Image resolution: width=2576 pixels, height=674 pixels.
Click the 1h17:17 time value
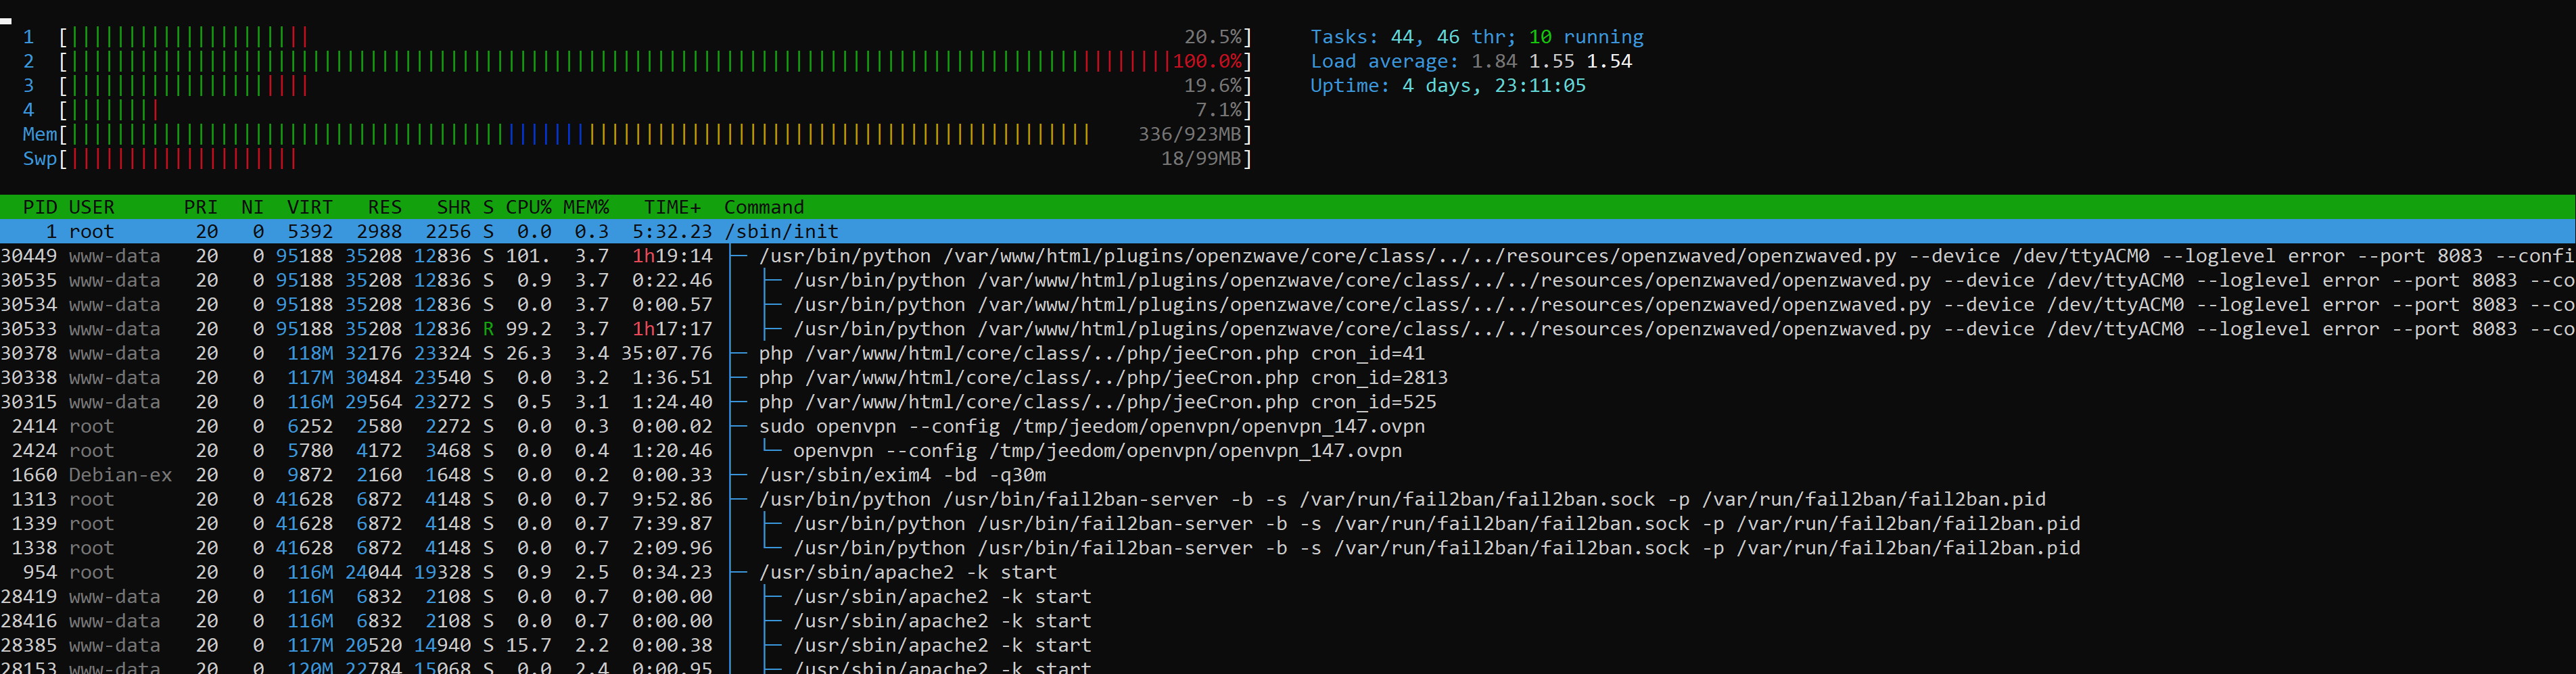(672, 329)
